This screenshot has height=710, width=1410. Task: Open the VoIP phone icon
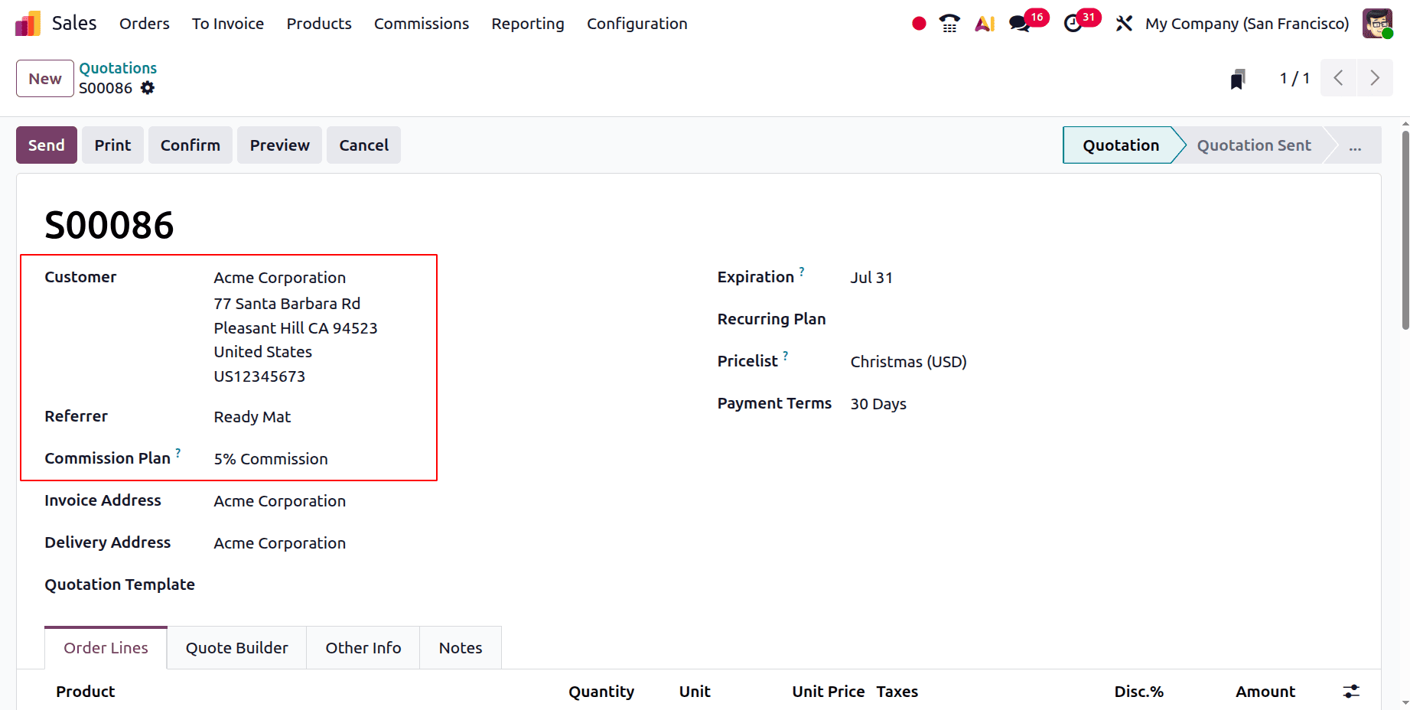point(949,24)
